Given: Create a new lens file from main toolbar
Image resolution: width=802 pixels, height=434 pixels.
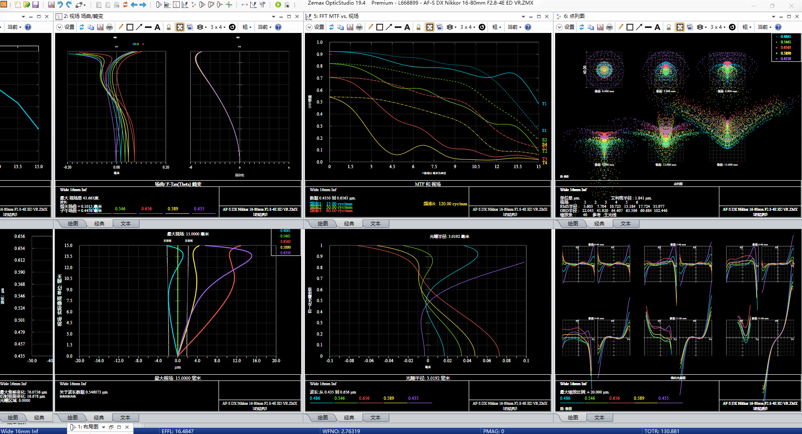Looking at the screenshot, I should pos(18,5).
